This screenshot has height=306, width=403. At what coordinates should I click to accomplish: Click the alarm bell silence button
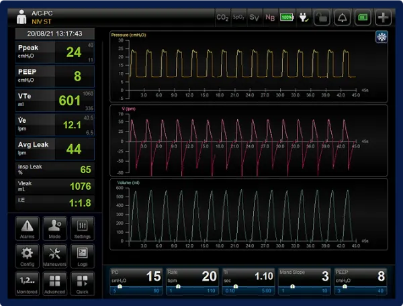tap(343, 17)
